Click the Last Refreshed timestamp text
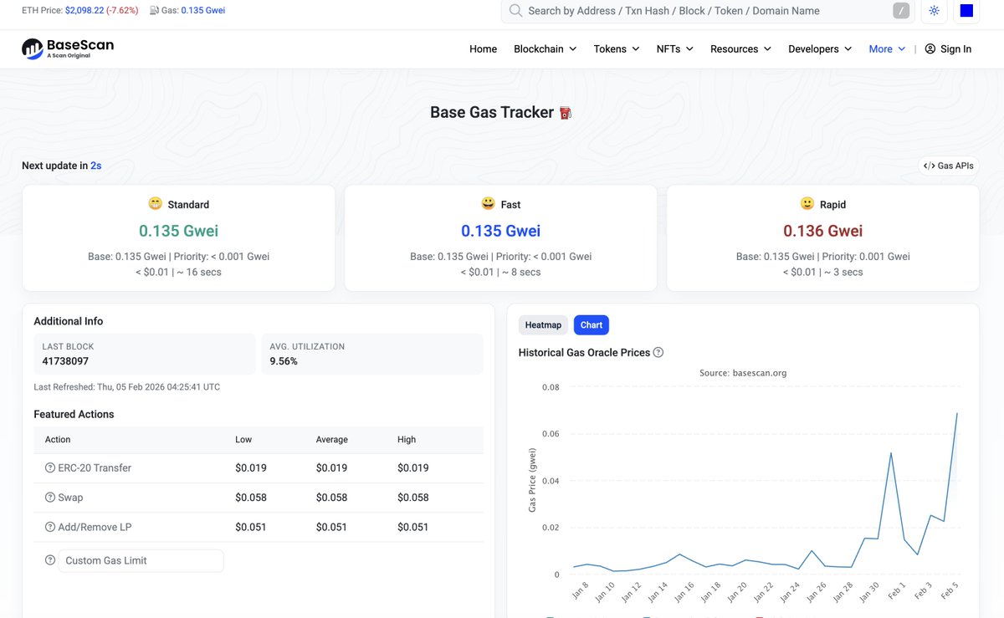The height and width of the screenshot is (618, 1004). 127,387
